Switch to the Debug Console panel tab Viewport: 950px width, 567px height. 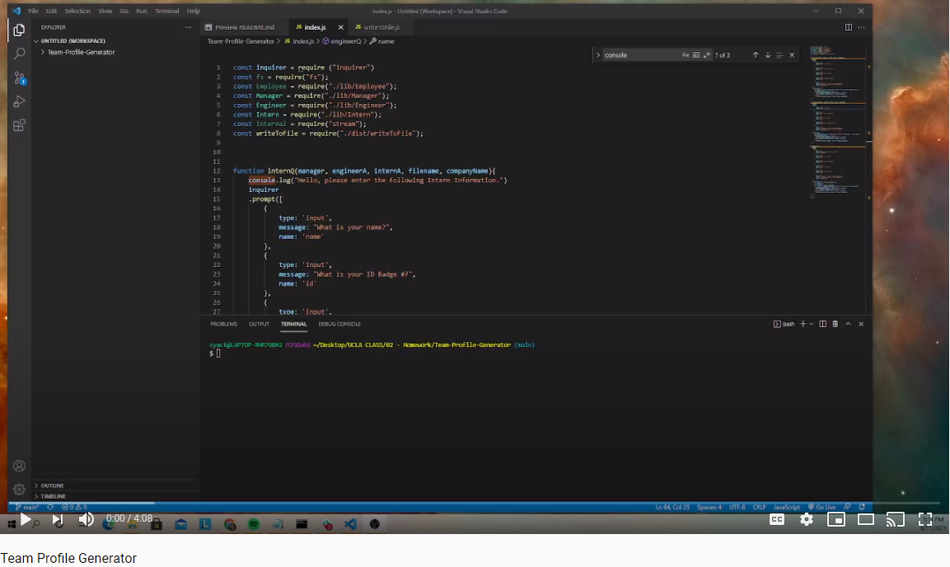tap(339, 324)
